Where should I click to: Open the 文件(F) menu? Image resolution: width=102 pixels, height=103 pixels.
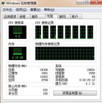[x=7, y=10]
